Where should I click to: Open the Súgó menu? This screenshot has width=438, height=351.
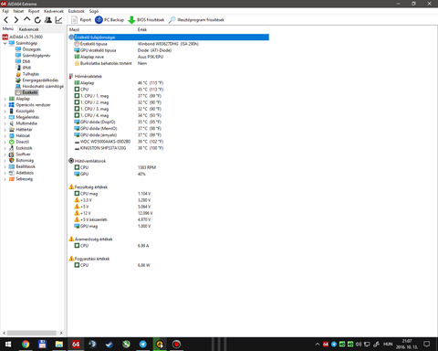point(94,11)
